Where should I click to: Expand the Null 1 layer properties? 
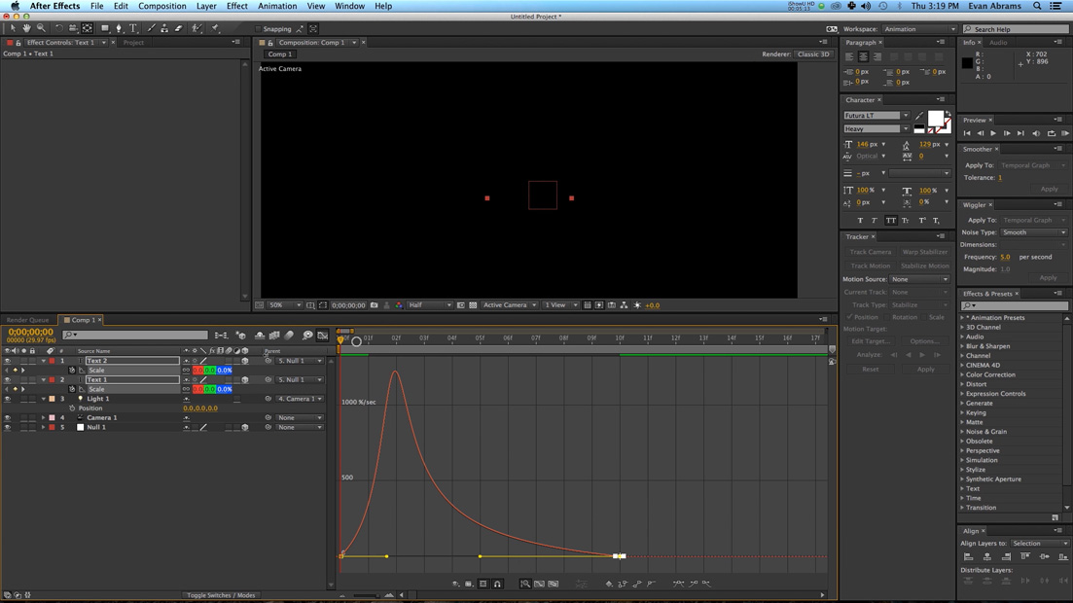[43, 427]
